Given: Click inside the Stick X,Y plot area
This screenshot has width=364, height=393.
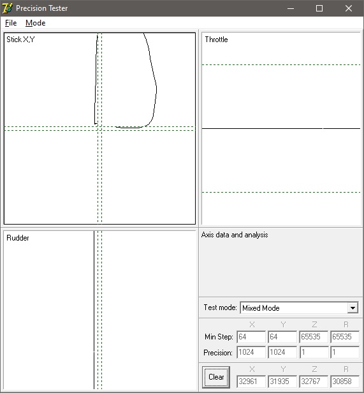Looking at the screenshot, I should coord(99,128).
